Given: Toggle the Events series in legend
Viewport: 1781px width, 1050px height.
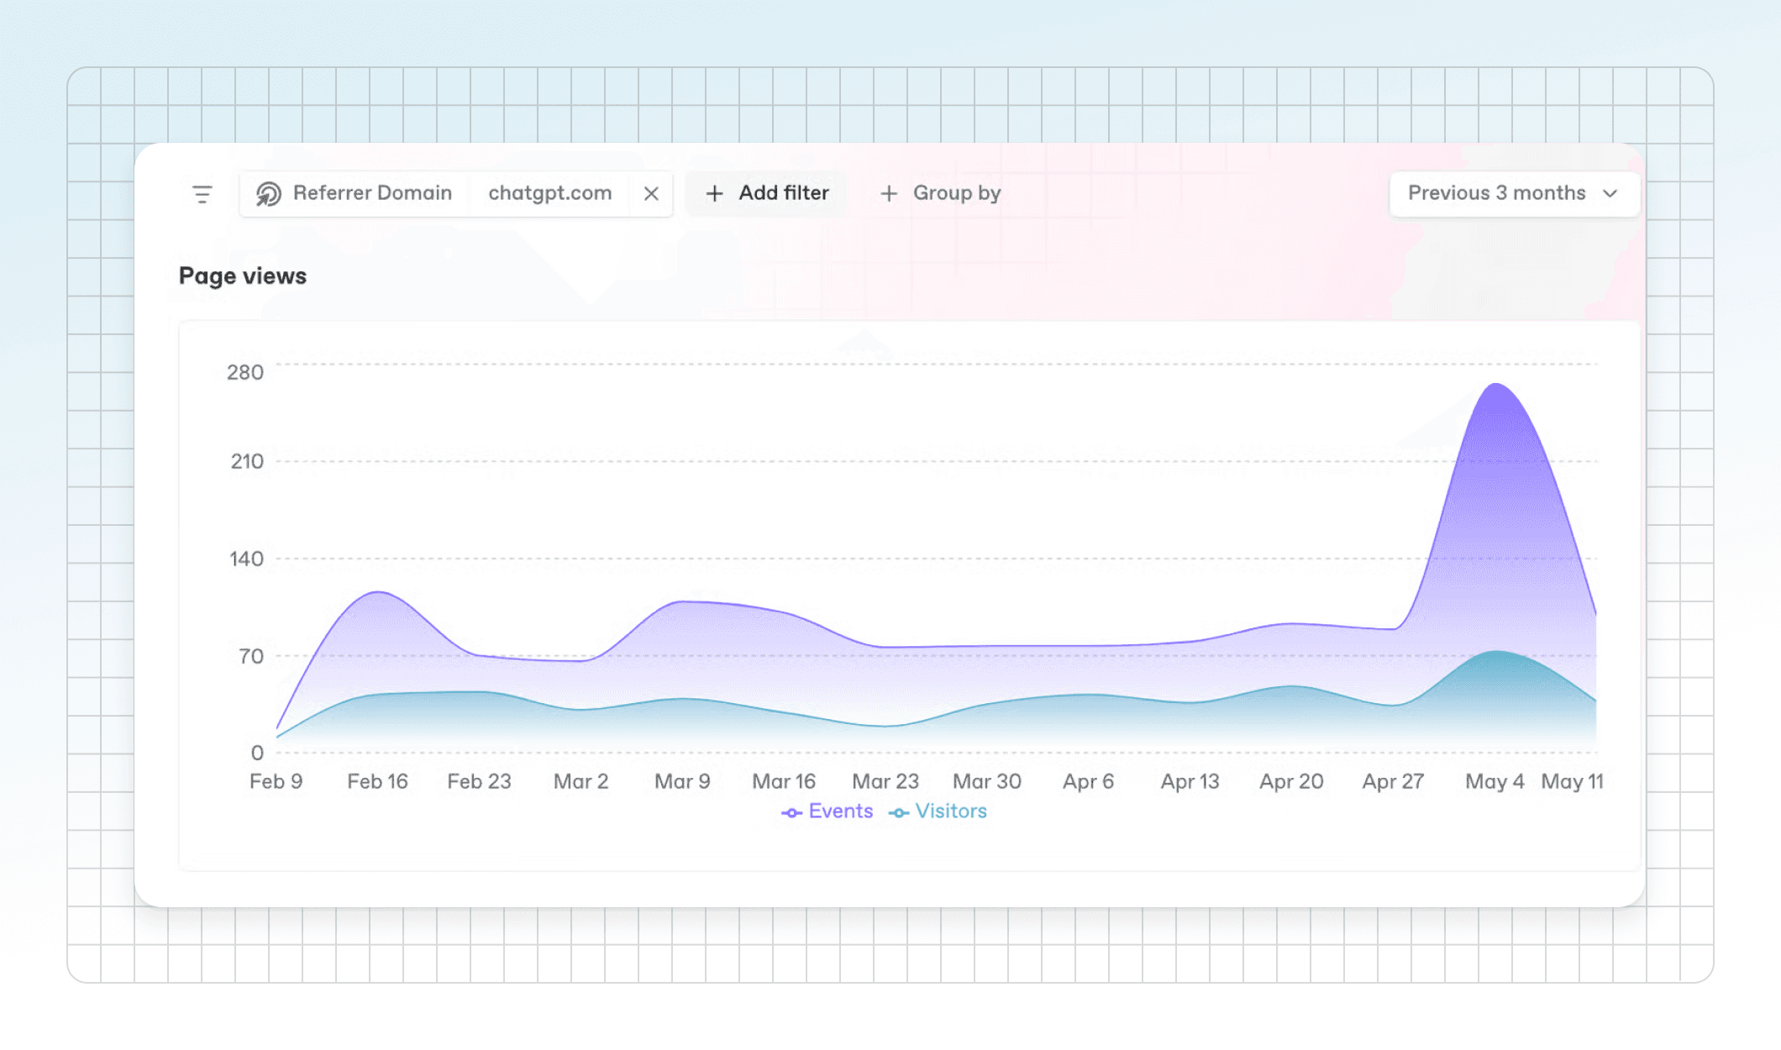Looking at the screenshot, I should pos(827,811).
